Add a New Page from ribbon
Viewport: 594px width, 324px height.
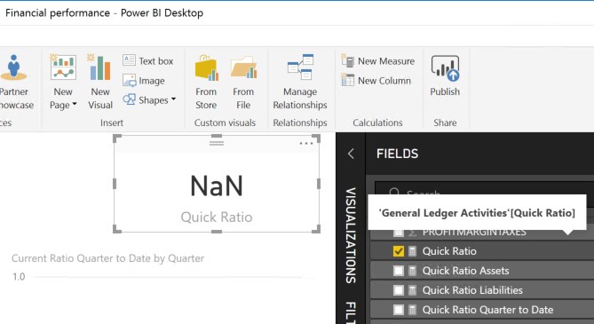coord(63,82)
